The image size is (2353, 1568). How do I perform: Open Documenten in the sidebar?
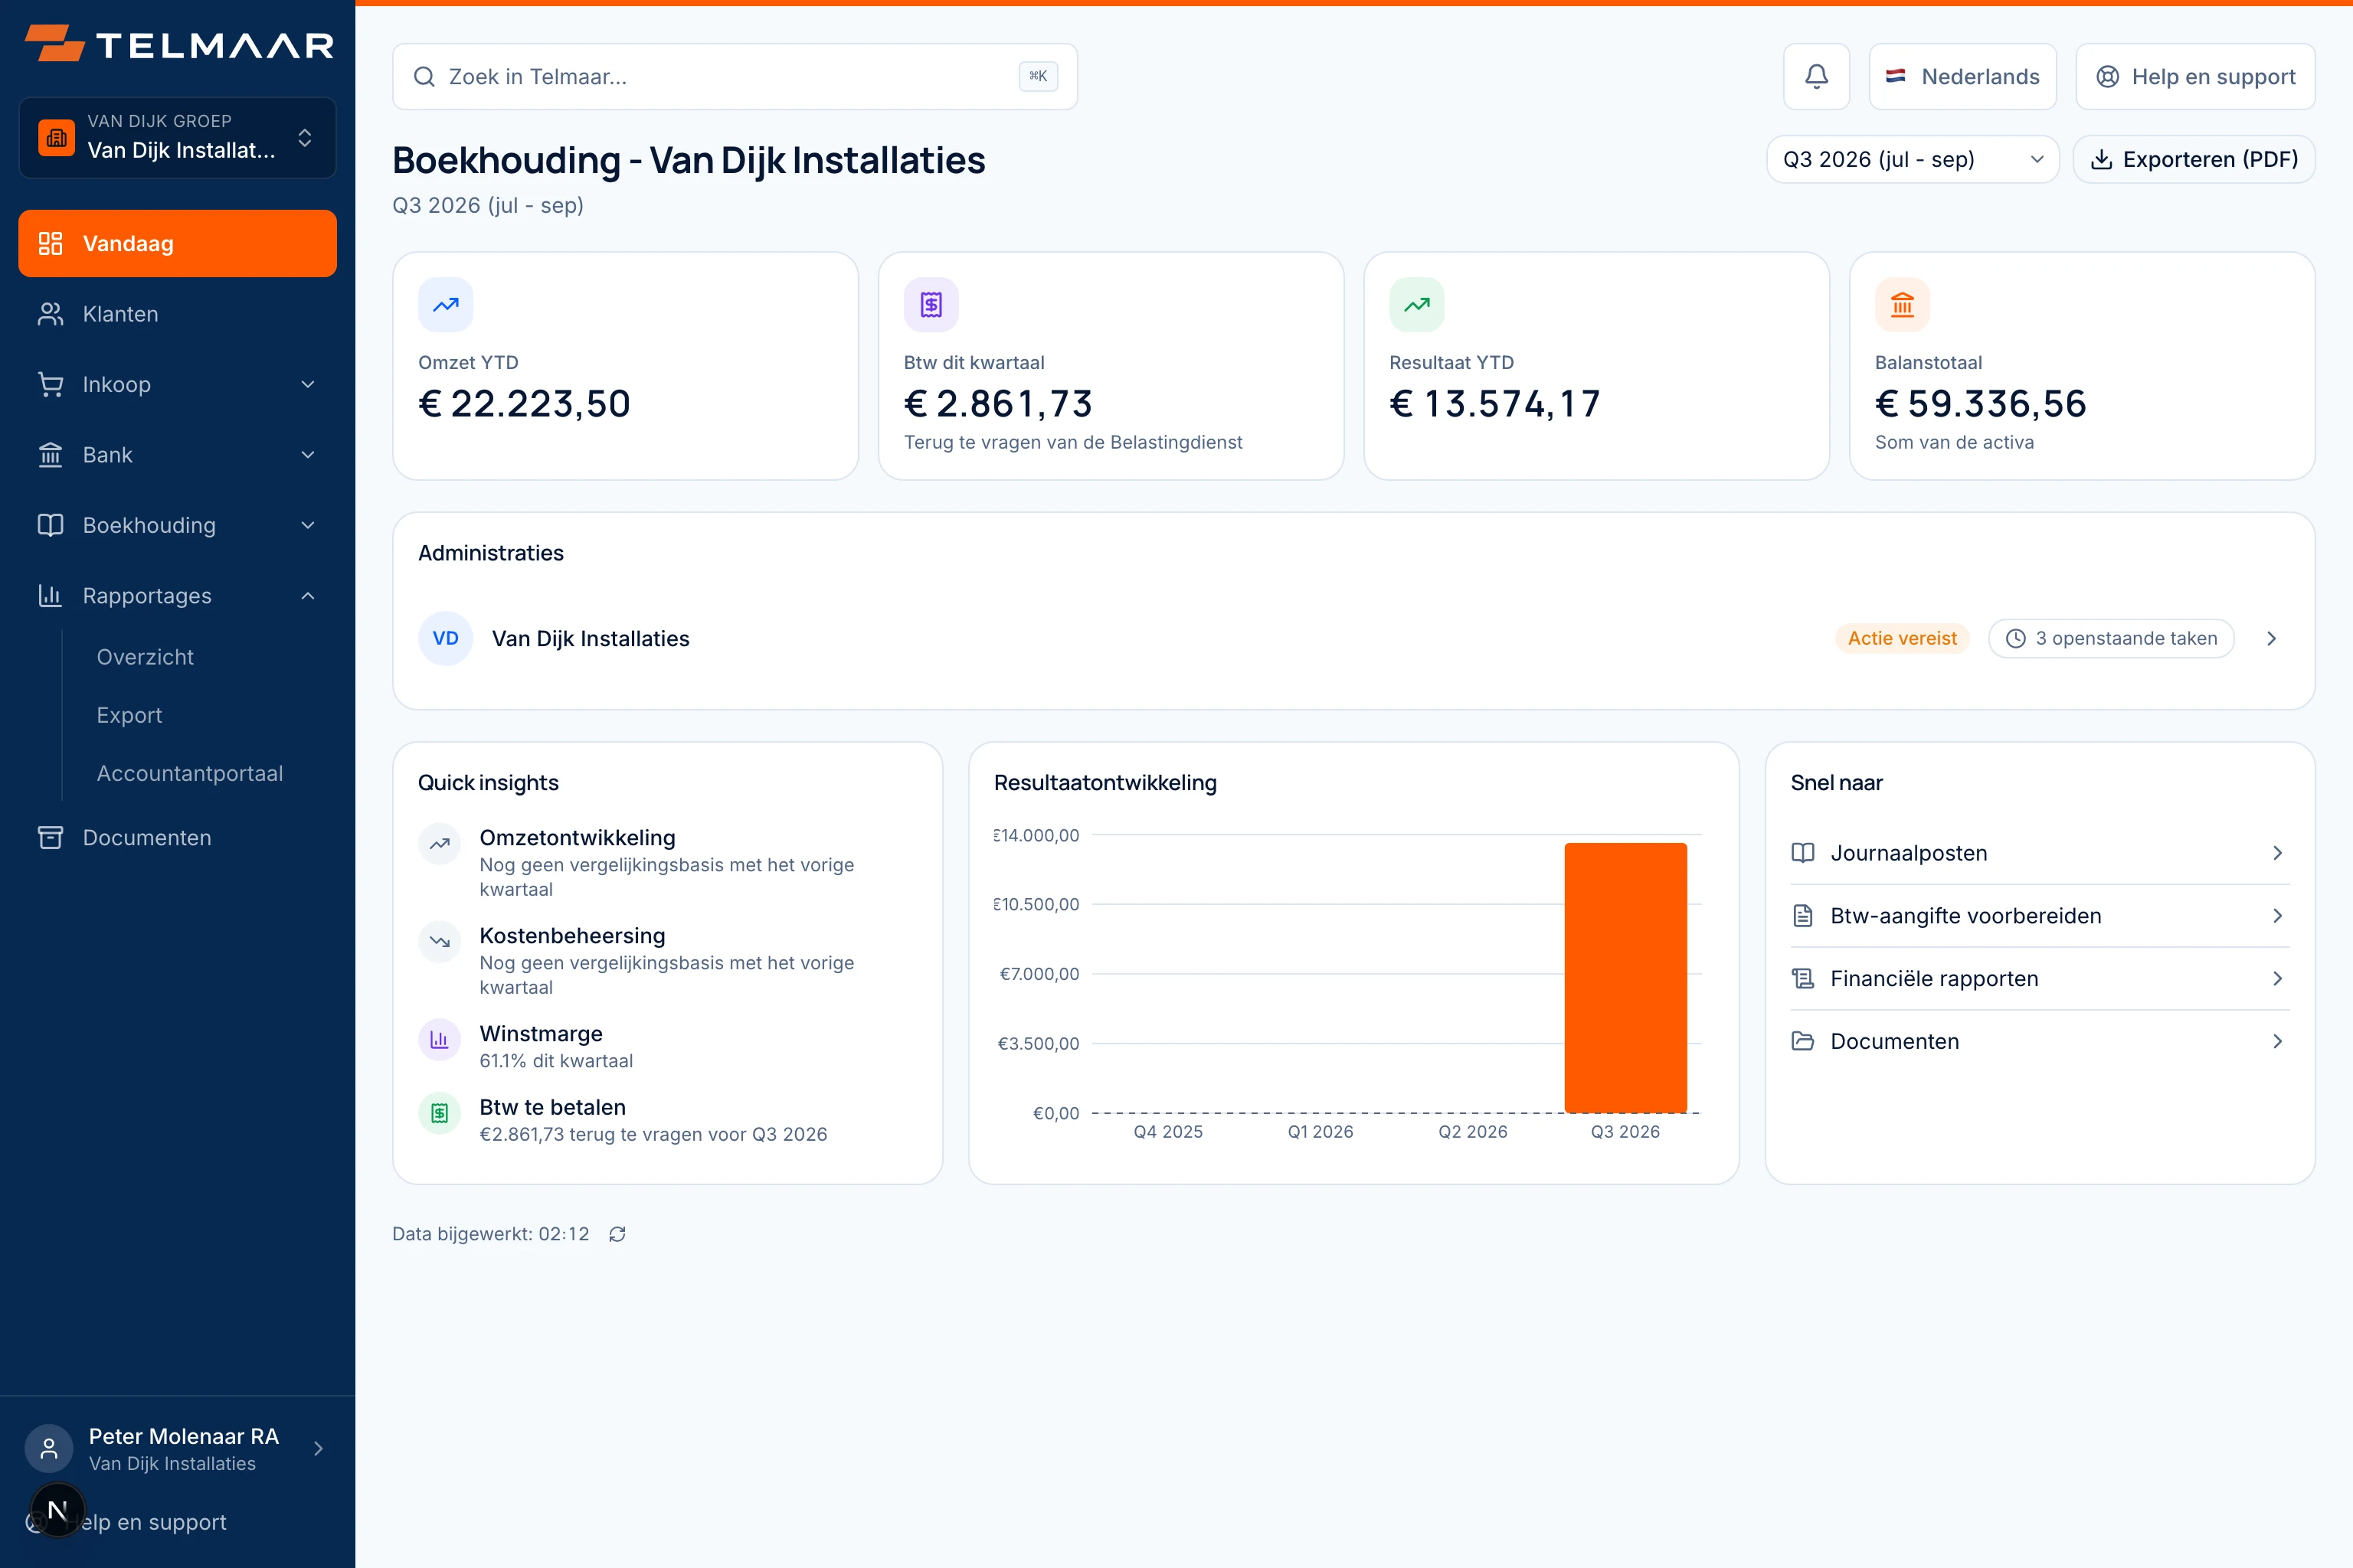(x=178, y=838)
